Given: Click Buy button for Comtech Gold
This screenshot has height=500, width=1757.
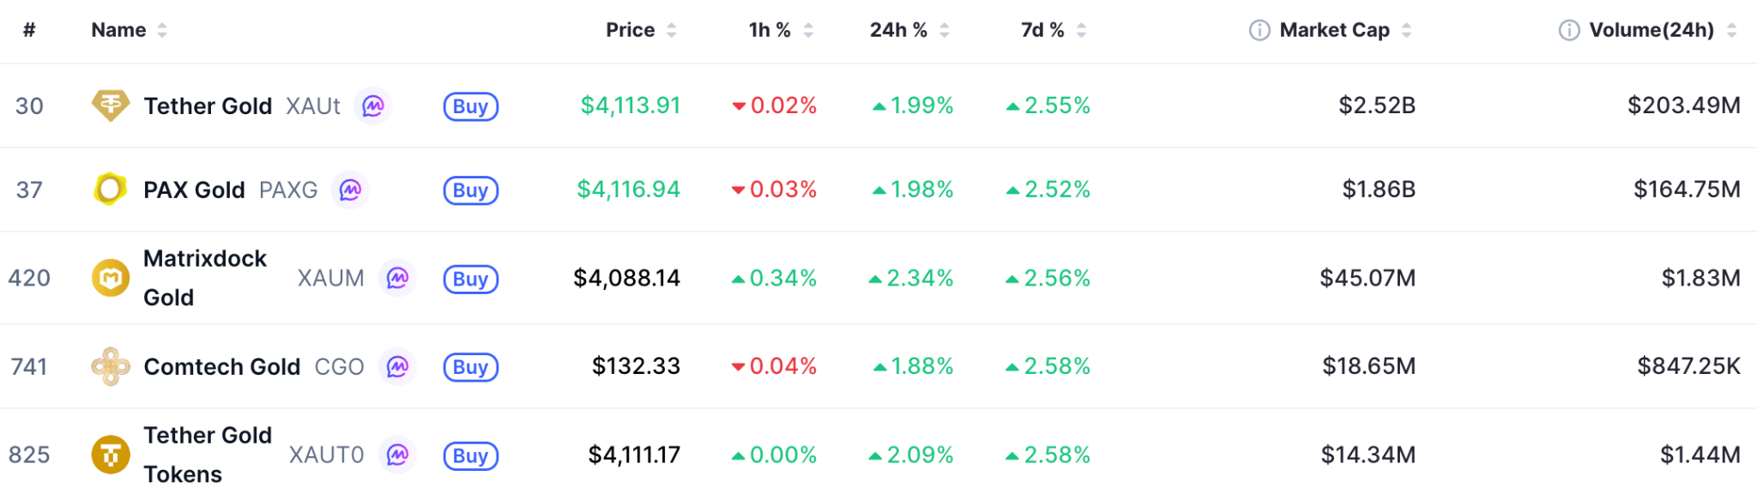Looking at the screenshot, I should click(471, 367).
